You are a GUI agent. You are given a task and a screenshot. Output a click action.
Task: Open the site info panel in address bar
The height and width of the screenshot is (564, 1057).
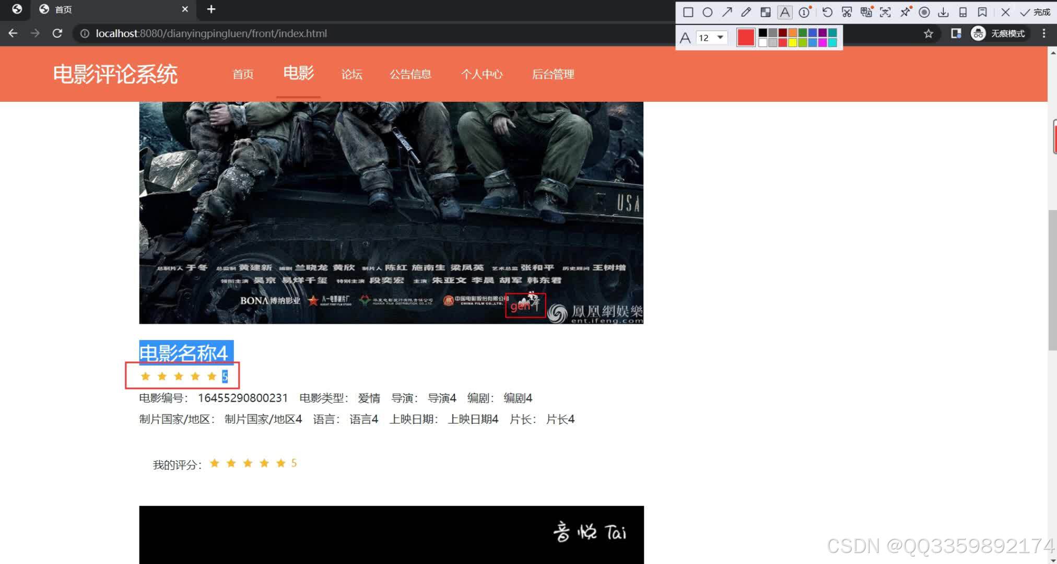84,33
